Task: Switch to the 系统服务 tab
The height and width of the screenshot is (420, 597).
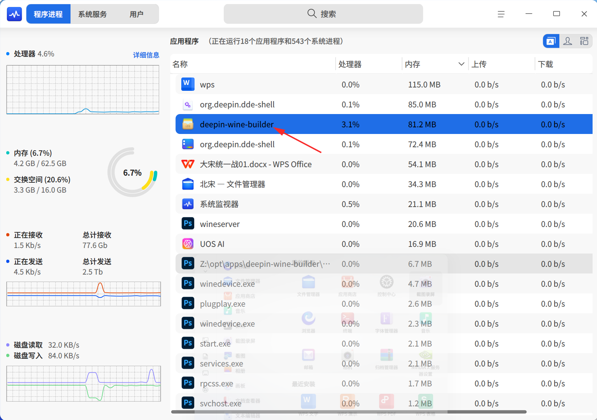Action: click(x=93, y=14)
